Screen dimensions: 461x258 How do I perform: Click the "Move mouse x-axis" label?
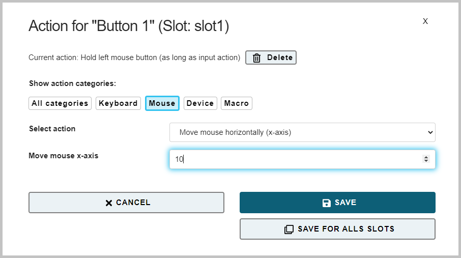(x=64, y=156)
